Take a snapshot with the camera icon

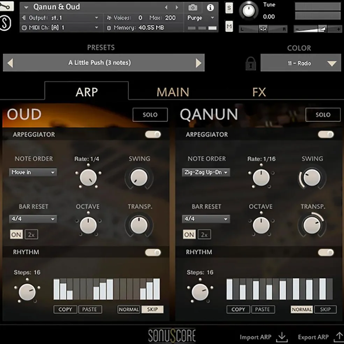click(193, 8)
